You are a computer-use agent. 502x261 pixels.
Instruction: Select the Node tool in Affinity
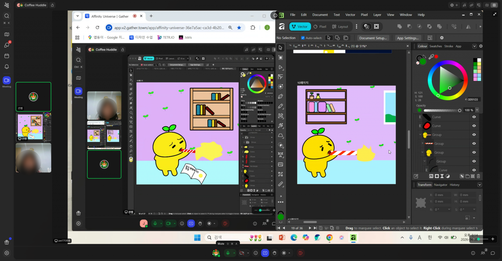pyautogui.click(x=280, y=67)
